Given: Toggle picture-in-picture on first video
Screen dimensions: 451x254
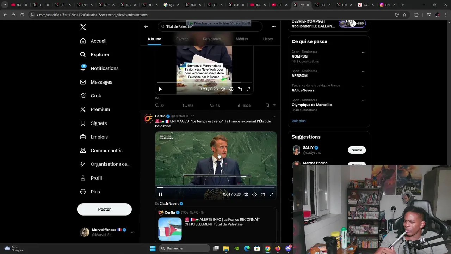Looking at the screenshot, I should [x=240, y=89].
